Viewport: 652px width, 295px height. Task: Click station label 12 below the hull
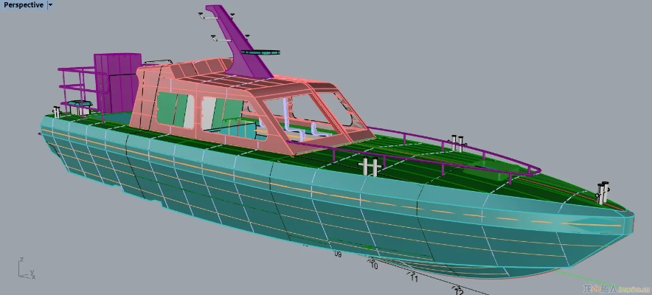(x=459, y=290)
